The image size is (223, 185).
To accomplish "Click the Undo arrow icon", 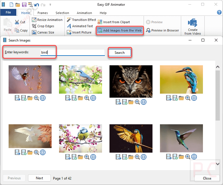I will (x=37, y=5).
